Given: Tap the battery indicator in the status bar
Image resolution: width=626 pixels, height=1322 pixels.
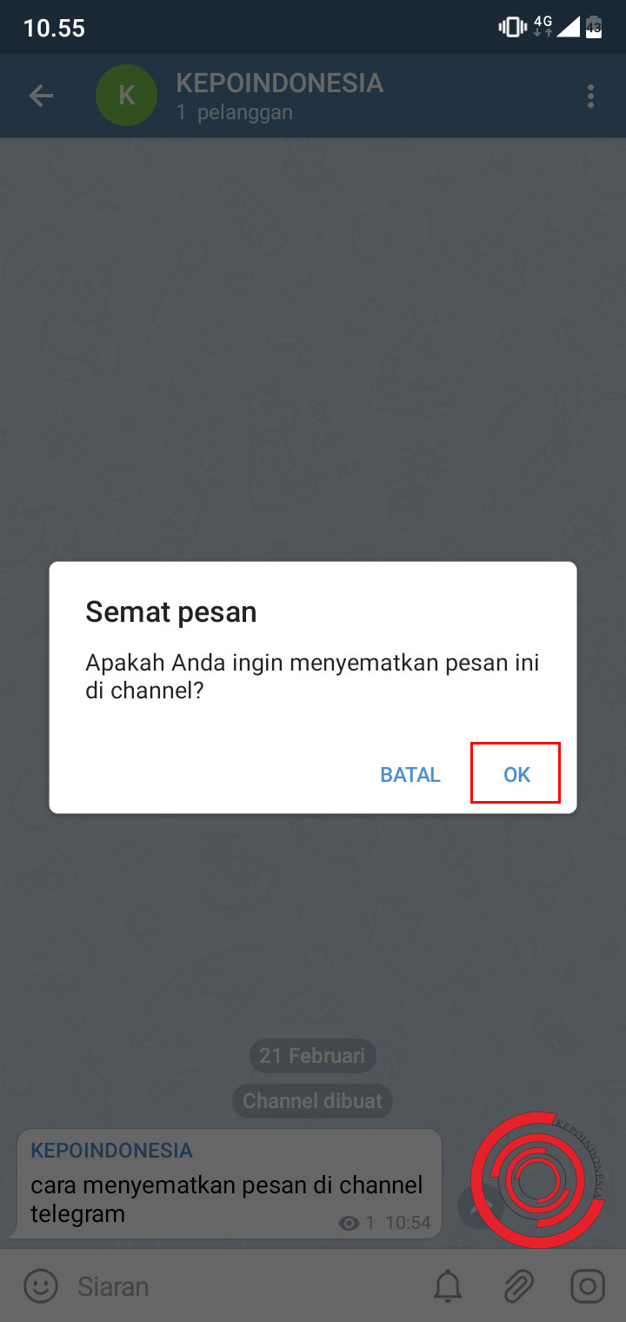Looking at the screenshot, I should [x=594, y=27].
